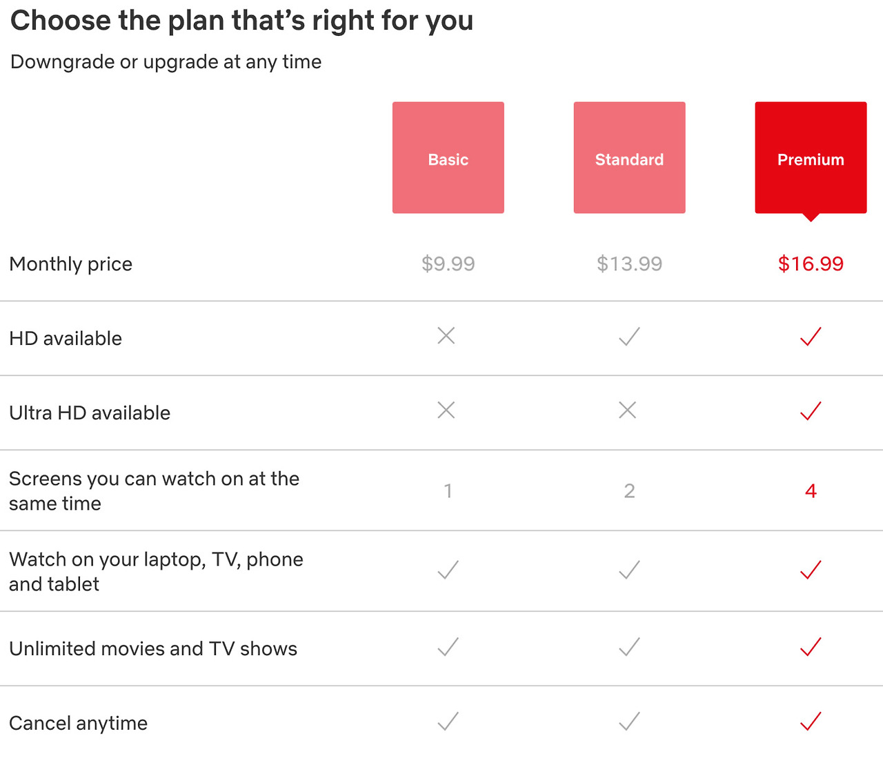Select the Basic plan
Screen dimensions: 883x767
[x=448, y=157]
